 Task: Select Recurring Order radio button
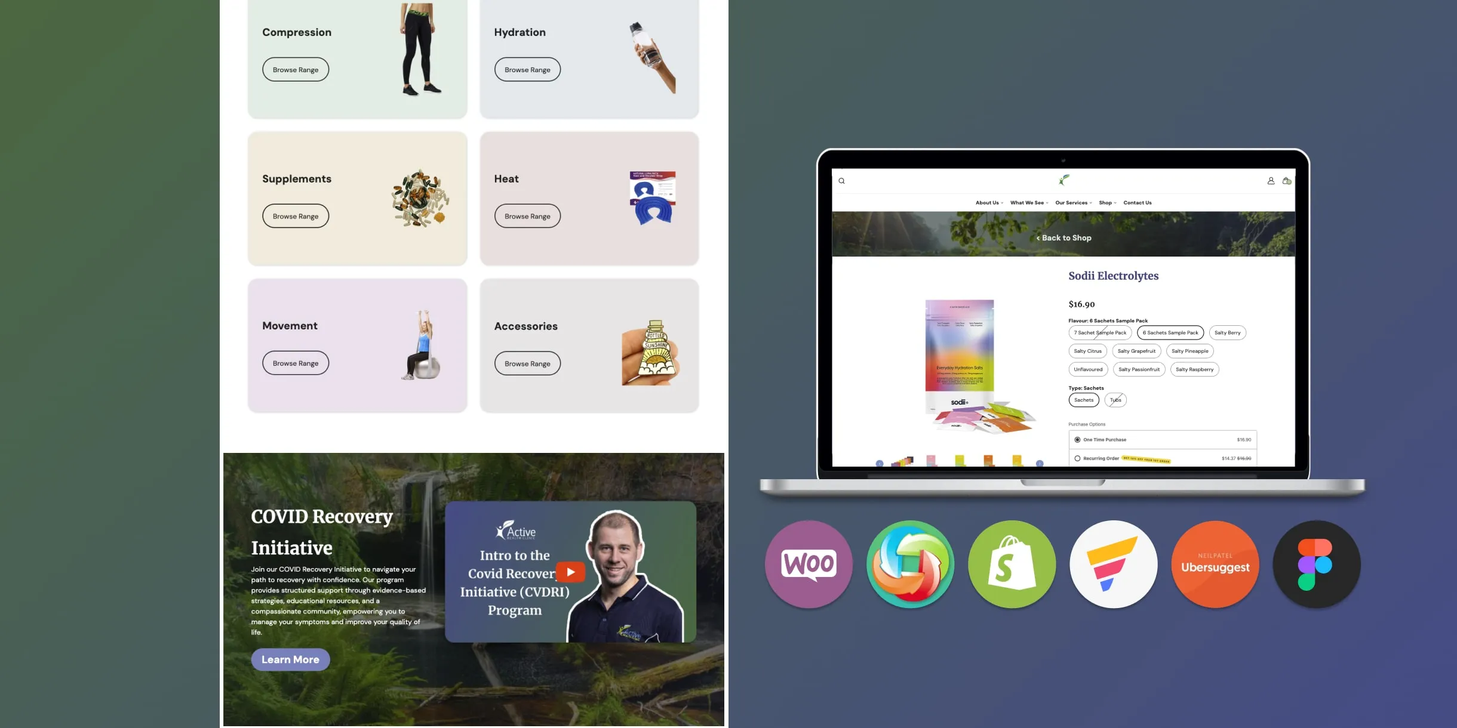click(1077, 459)
